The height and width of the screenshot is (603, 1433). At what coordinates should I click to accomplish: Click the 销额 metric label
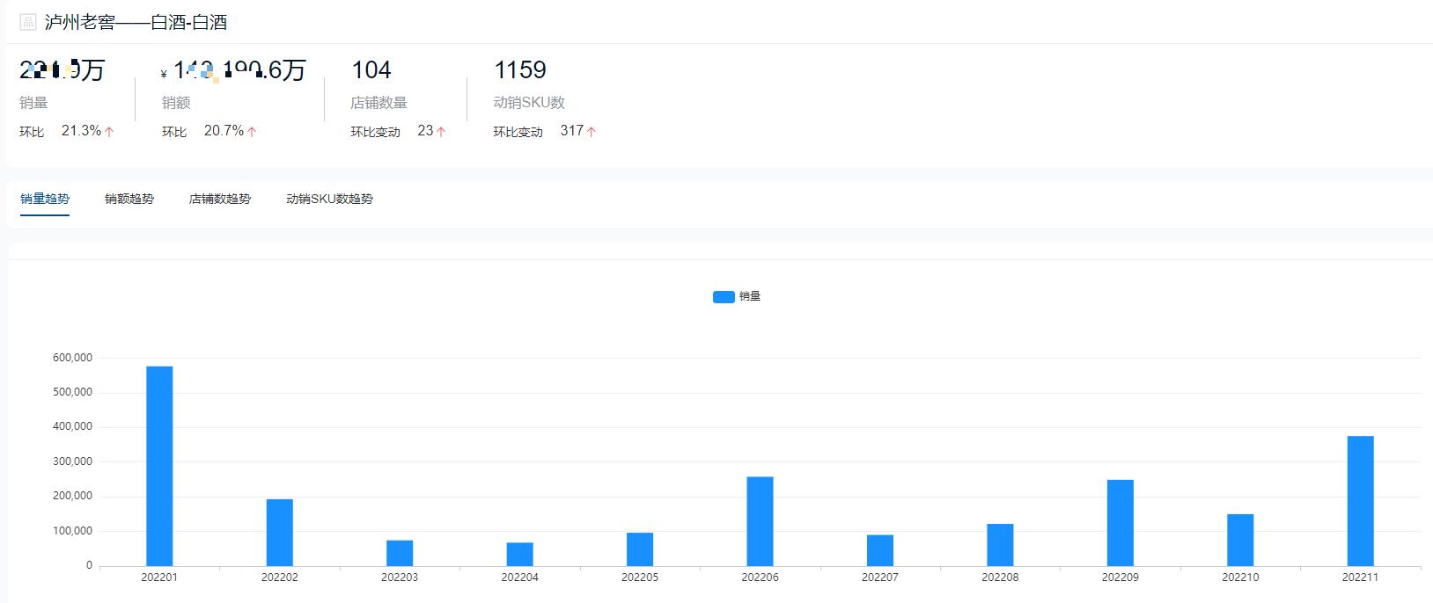coord(176,103)
